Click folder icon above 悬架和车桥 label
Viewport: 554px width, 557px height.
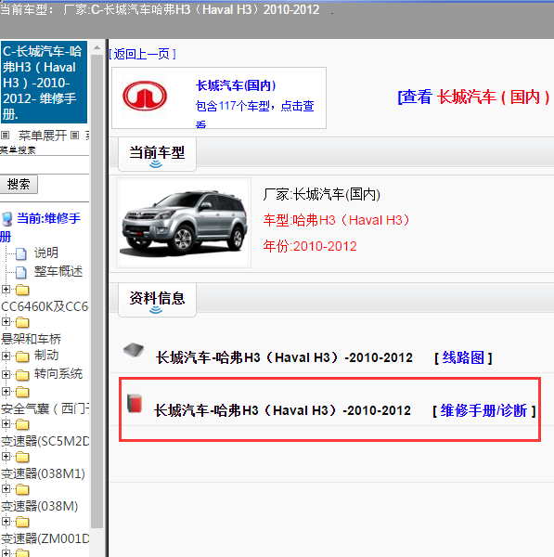pos(22,322)
